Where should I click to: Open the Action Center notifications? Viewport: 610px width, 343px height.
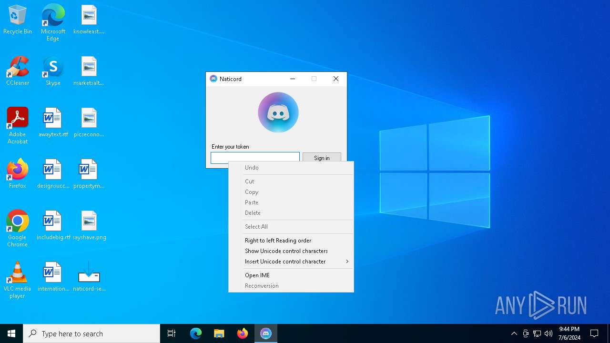594,333
